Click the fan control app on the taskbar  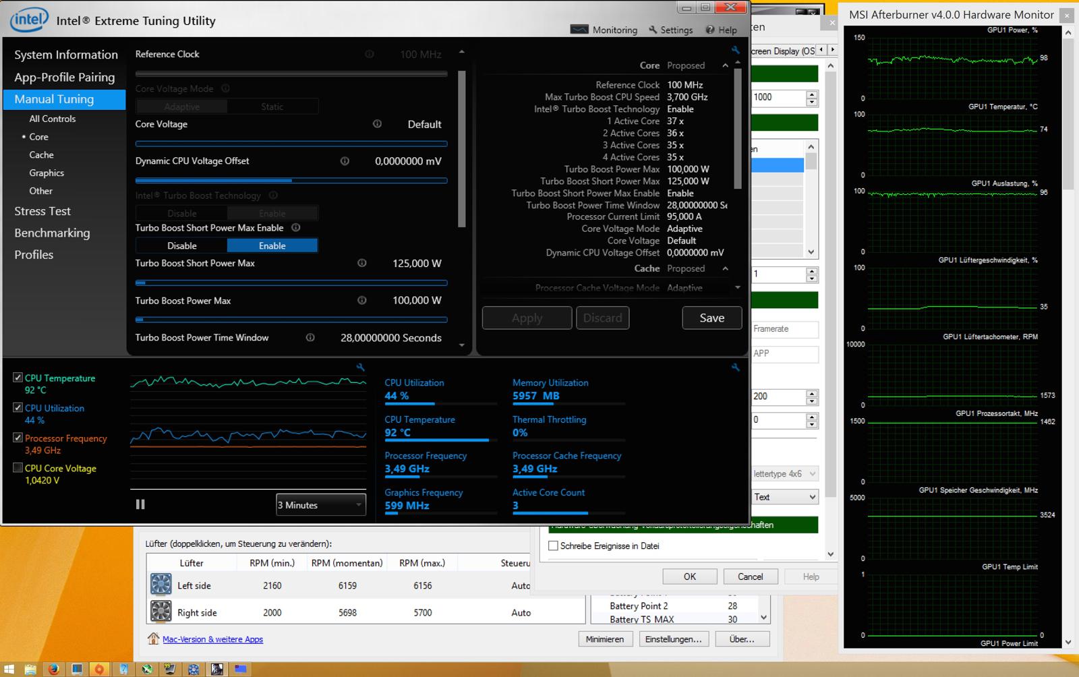tap(194, 669)
